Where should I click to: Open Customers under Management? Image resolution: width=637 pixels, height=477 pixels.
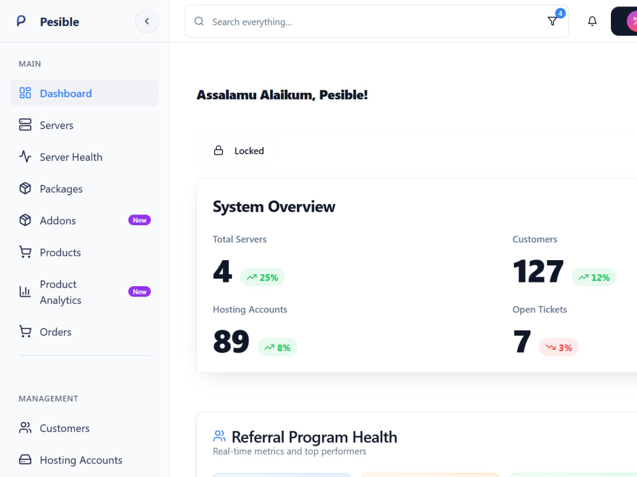85,428
